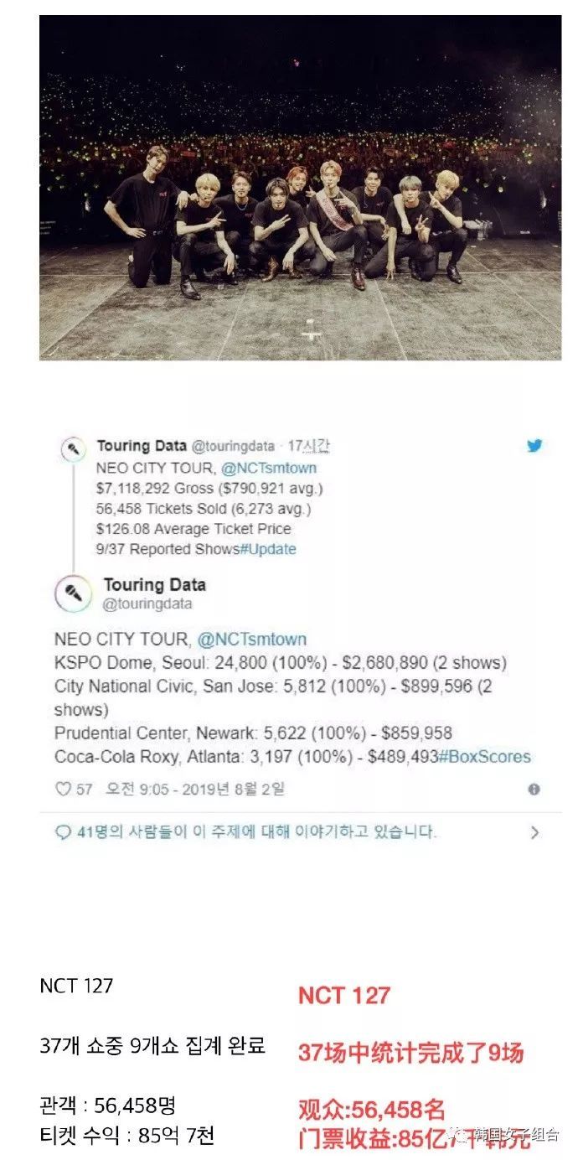Click the first Touring Data microphone avatar
Viewport: 578px width, 1160px height.
point(73,449)
